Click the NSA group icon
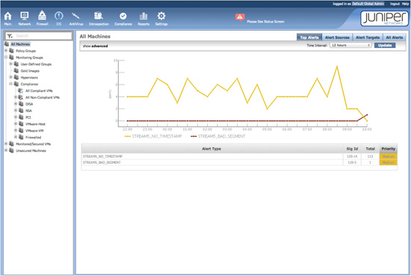Image resolution: width=411 pixels, height=276 pixels. [x=21, y=111]
